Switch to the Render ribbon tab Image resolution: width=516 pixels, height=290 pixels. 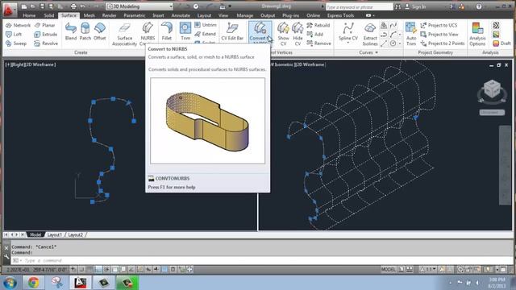[109, 15]
